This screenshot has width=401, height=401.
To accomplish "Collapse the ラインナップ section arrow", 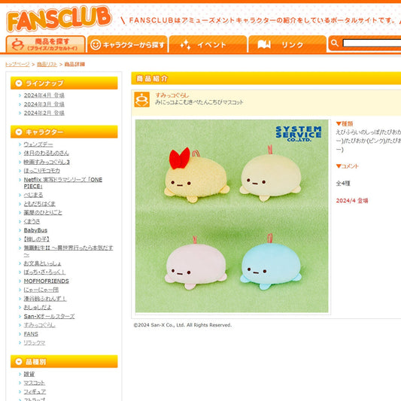I will click(x=18, y=83).
